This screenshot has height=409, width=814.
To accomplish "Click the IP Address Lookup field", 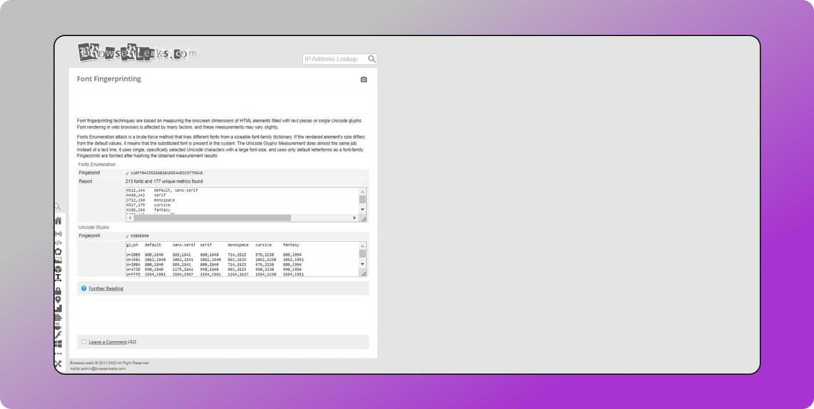I will [335, 59].
